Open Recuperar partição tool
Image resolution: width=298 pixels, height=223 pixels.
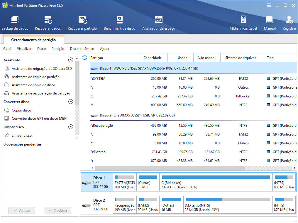(x=82, y=23)
